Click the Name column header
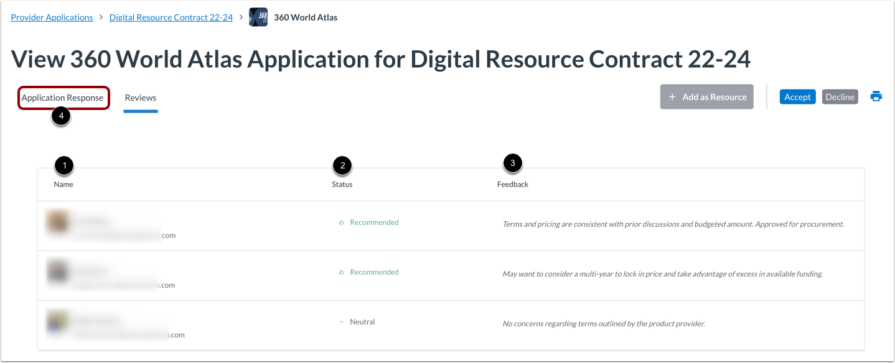This screenshot has height=363, width=895. pos(63,185)
